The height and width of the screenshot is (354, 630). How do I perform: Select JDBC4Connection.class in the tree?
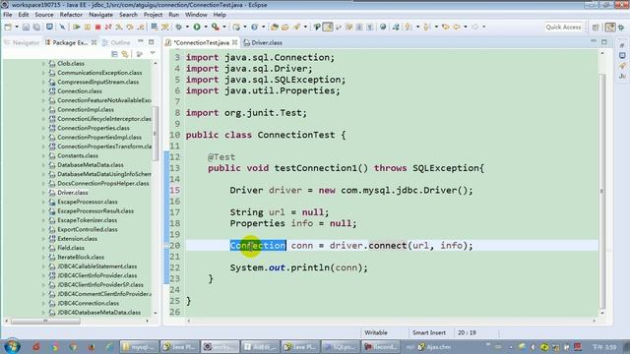[x=88, y=304]
